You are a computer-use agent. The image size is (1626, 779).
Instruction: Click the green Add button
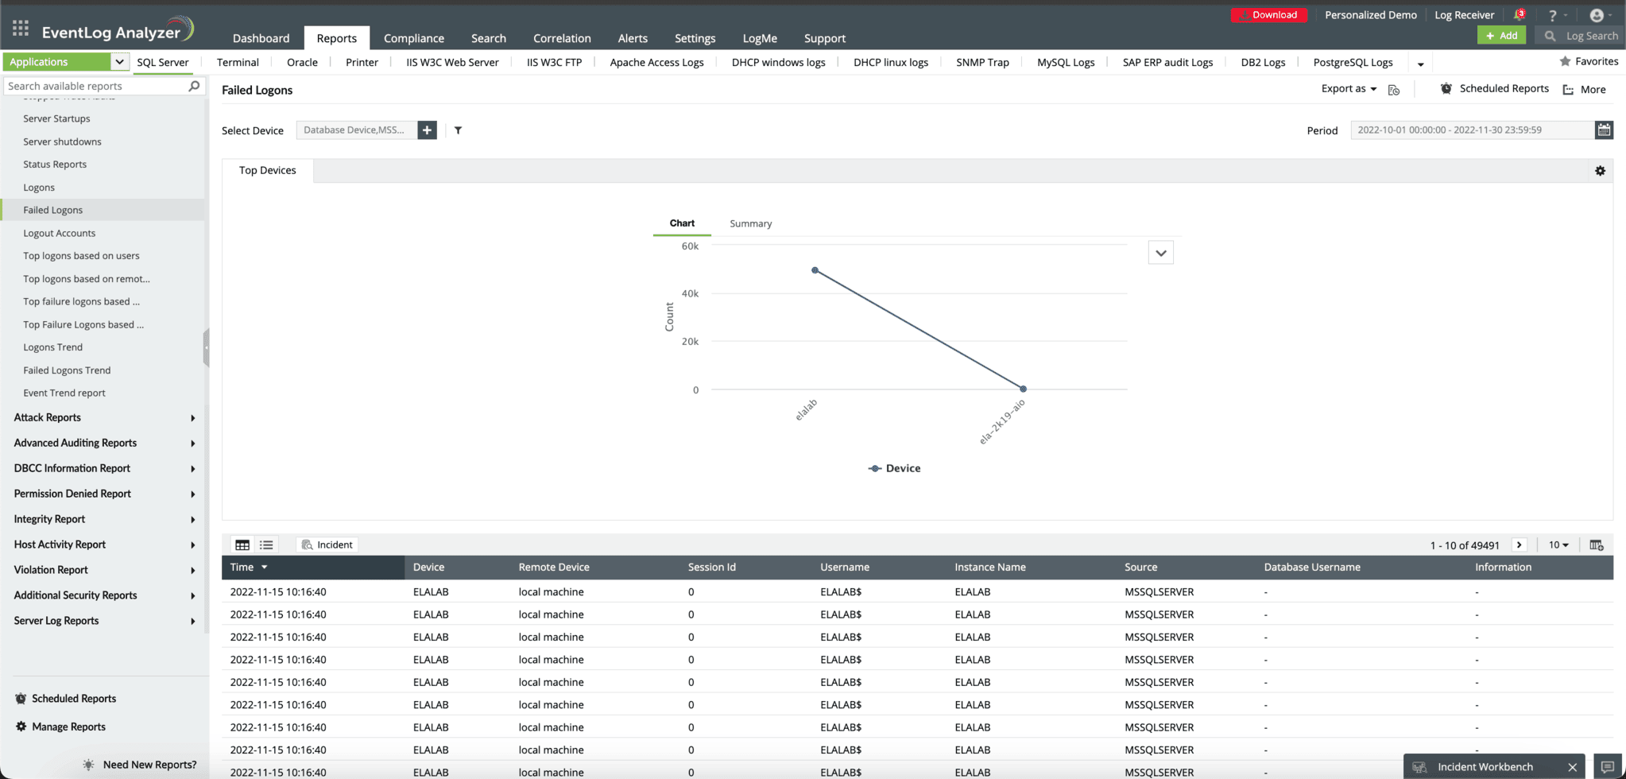coord(1501,36)
